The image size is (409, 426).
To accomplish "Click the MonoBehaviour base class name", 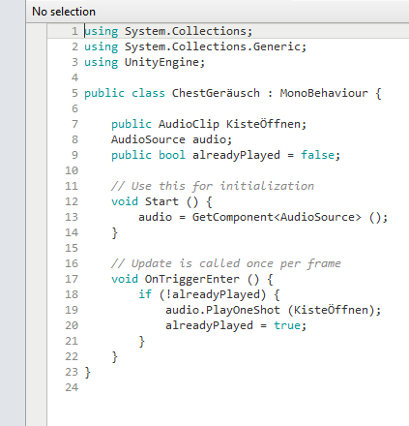I will point(324,93).
